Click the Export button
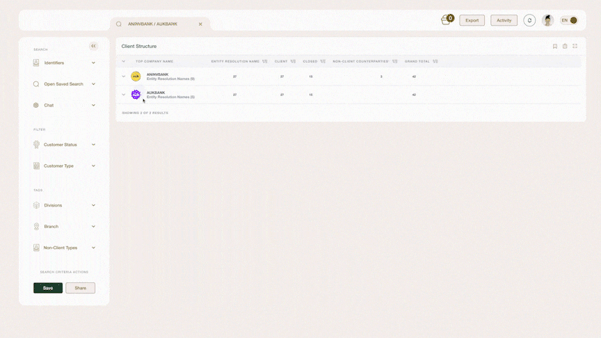The image size is (601, 338). (x=472, y=20)
